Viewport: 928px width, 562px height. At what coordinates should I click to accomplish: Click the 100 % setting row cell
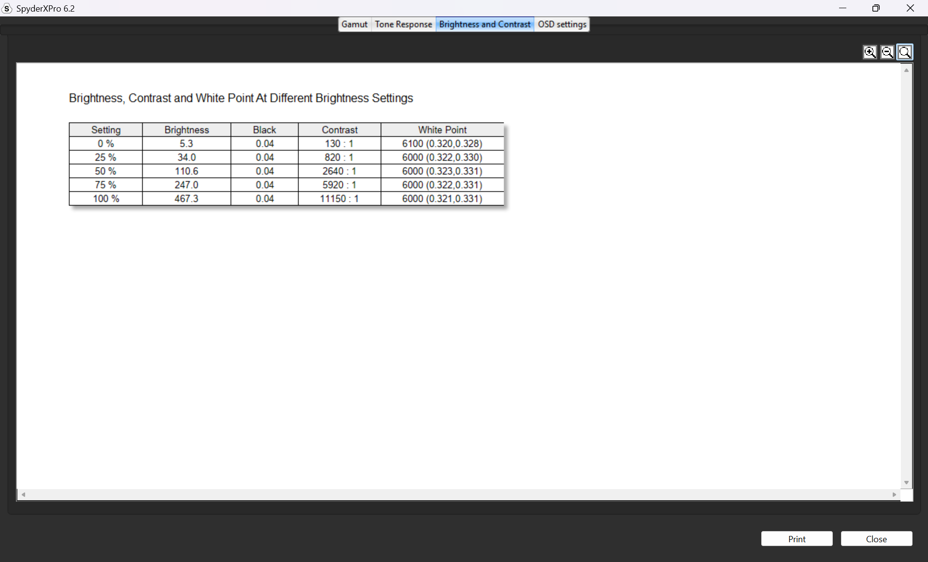[x=106, y=198]
